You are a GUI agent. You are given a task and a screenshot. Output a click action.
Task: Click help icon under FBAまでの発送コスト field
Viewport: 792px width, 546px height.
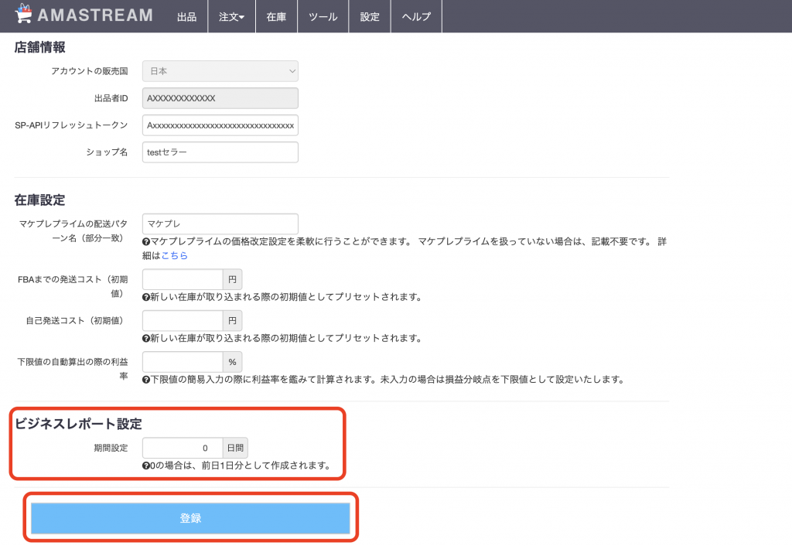(146, 297)
